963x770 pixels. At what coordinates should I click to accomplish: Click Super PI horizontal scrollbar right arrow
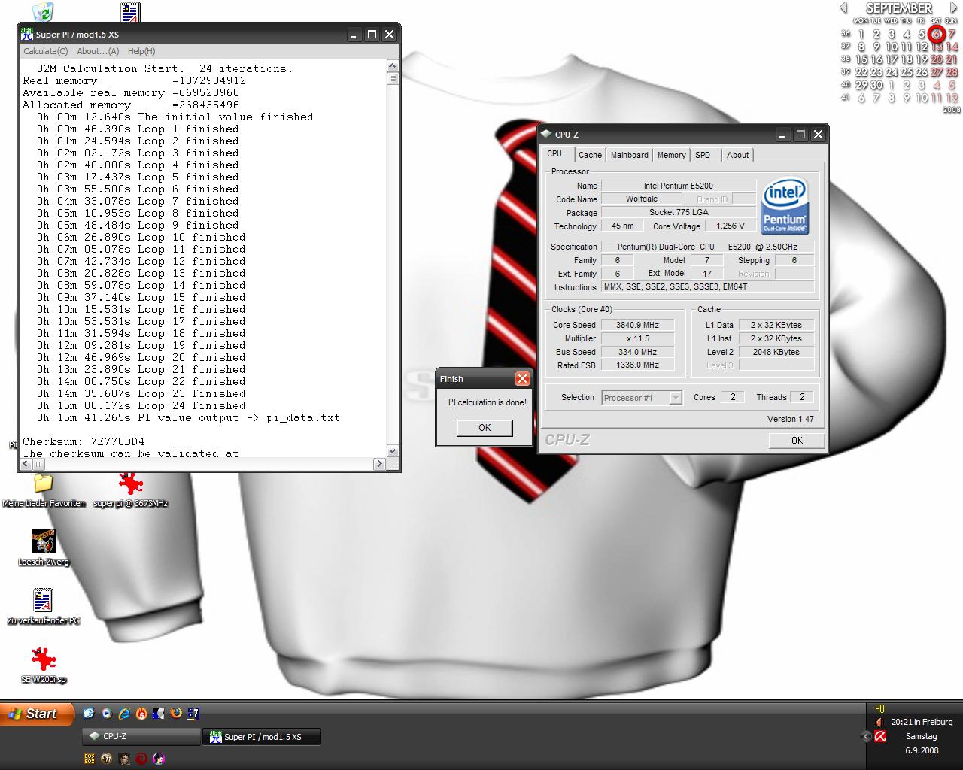tap(379, 464)
